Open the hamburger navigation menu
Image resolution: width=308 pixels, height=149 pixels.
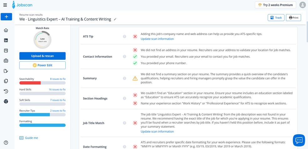coord(5,5)
